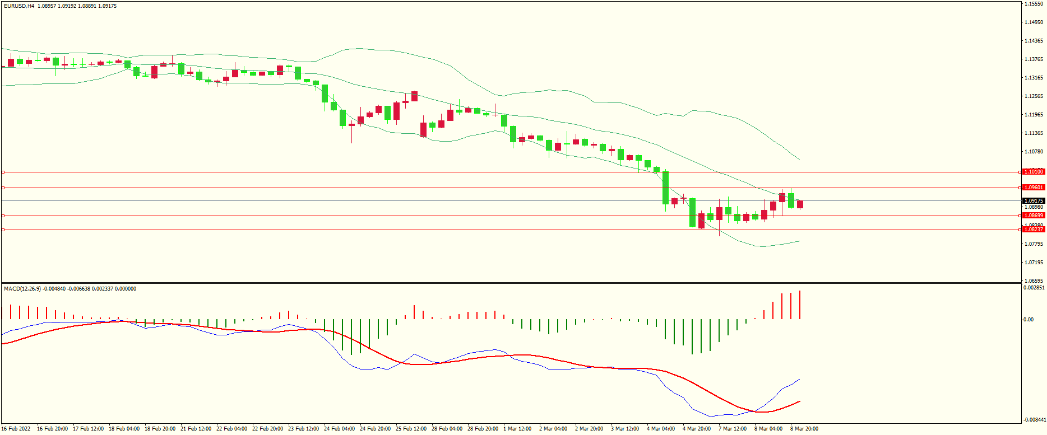The width and height of the screenshot is (1047, 435).
Task: Click the current price label 1.09175
Action: (x=1033, y=200)
